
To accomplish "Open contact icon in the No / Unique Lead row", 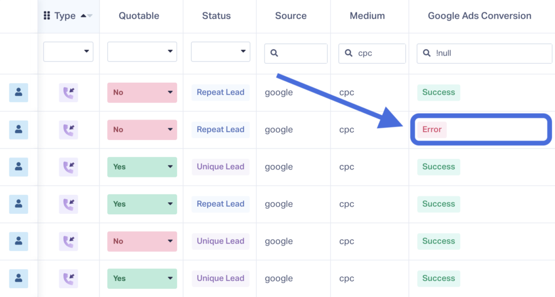I will tap(18, 241).
